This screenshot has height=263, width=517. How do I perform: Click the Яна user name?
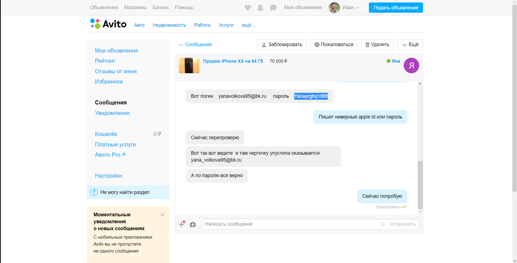click(x=396, y=61)
